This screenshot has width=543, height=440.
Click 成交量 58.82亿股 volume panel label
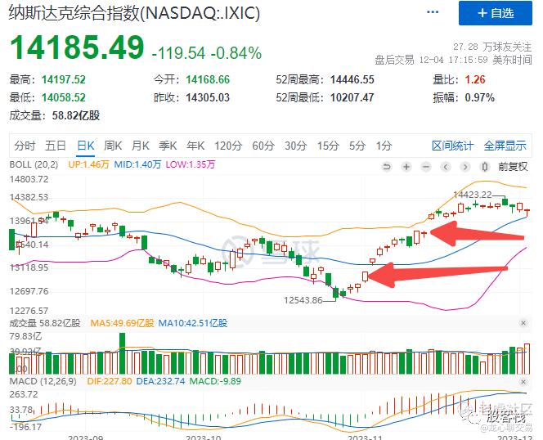(45, 323)
